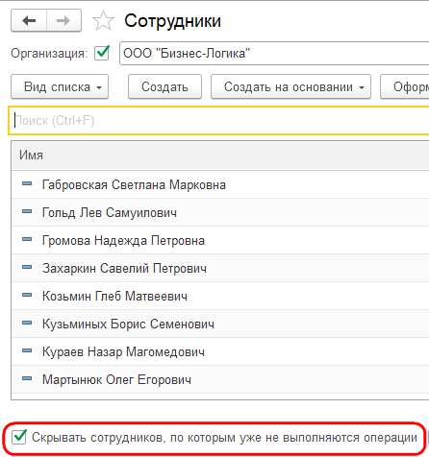Select employee Кузьминых Борис Семенович

point(220,324)
